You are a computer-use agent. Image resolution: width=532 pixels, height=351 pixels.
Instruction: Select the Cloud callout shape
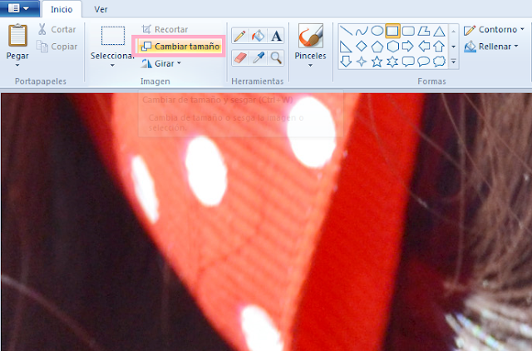point(440,62)
